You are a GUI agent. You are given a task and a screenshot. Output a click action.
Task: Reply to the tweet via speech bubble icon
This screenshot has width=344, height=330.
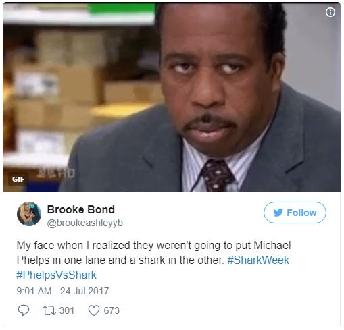point(24,310)
